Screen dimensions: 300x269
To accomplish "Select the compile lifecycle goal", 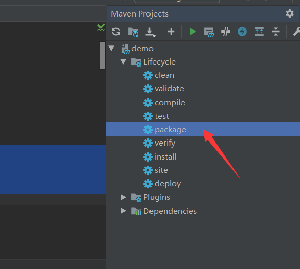I will pos(203,103).
